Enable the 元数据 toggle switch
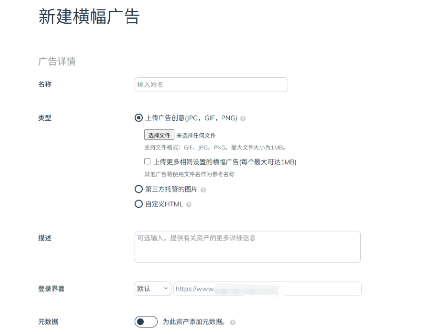 pyautogui.click(x=146, y=322)
